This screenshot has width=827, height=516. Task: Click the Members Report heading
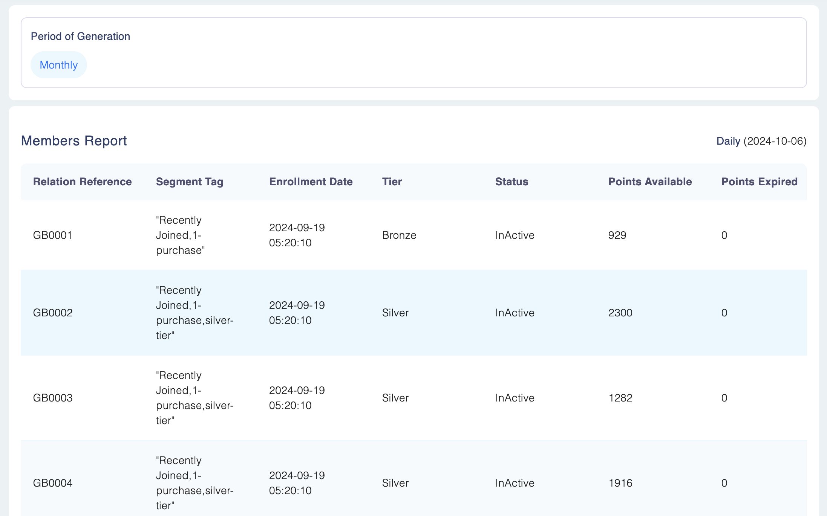[74, 140]
